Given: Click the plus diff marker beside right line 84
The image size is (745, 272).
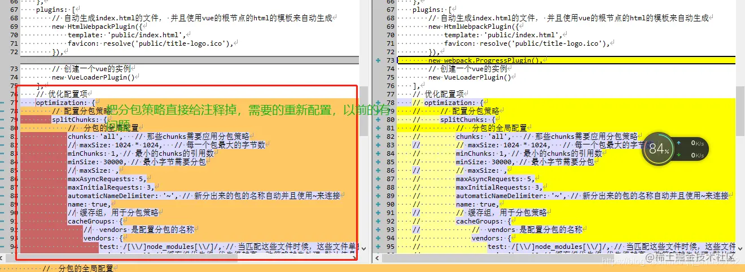Looking at the screenshot, I should [x=377, y=153].
